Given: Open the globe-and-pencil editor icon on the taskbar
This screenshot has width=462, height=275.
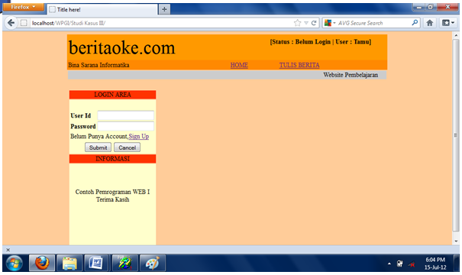Looking at the screenshot, I should tap(124, 263).
